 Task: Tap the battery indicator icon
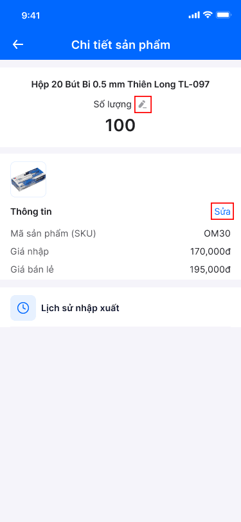[223, 15]
